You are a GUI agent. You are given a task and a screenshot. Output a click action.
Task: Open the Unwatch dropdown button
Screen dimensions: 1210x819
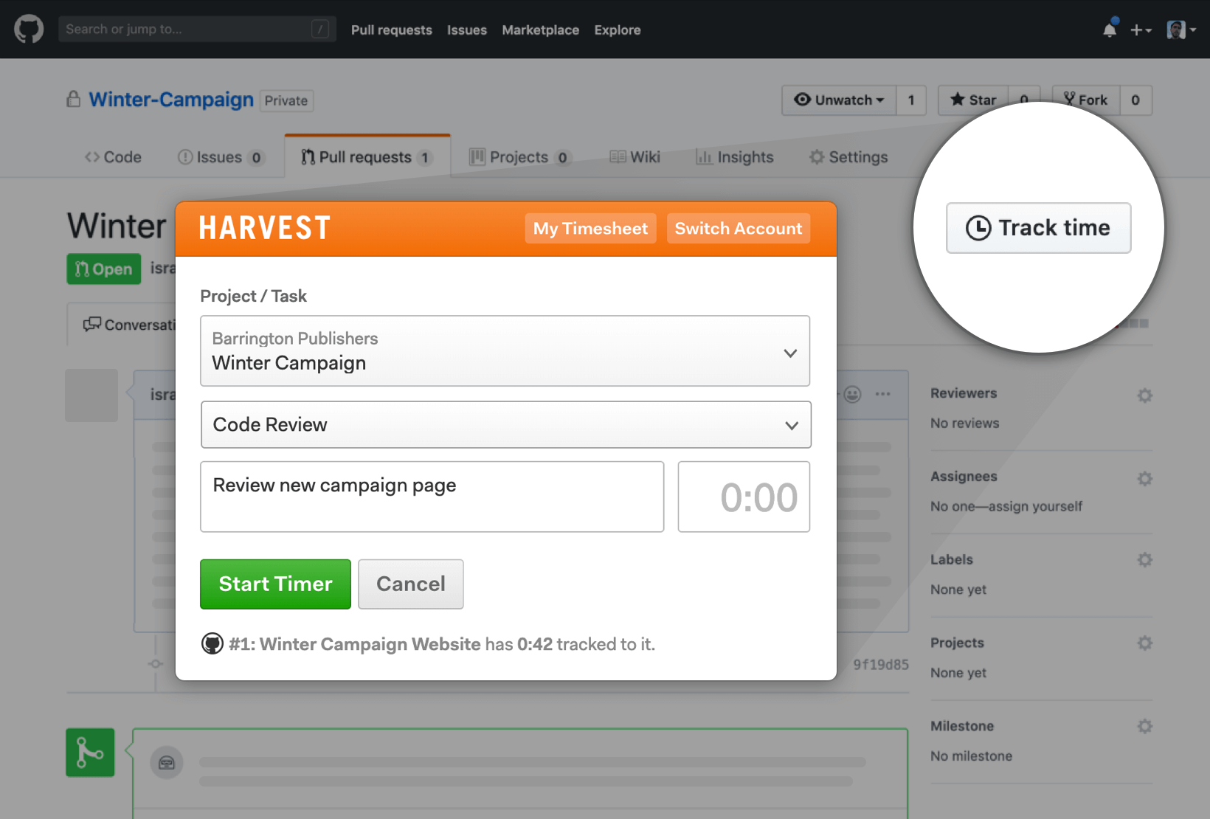click(839, 100)
